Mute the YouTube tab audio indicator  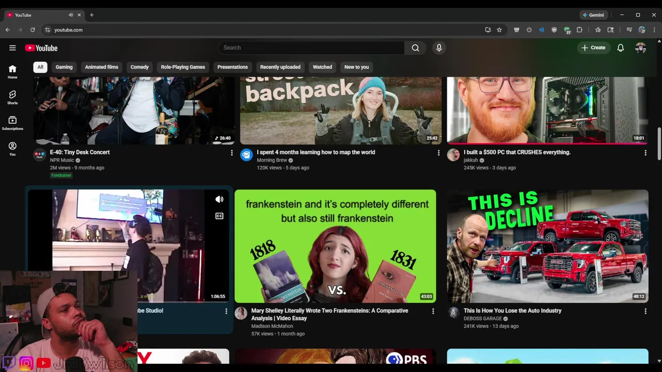tap(71, 15)
